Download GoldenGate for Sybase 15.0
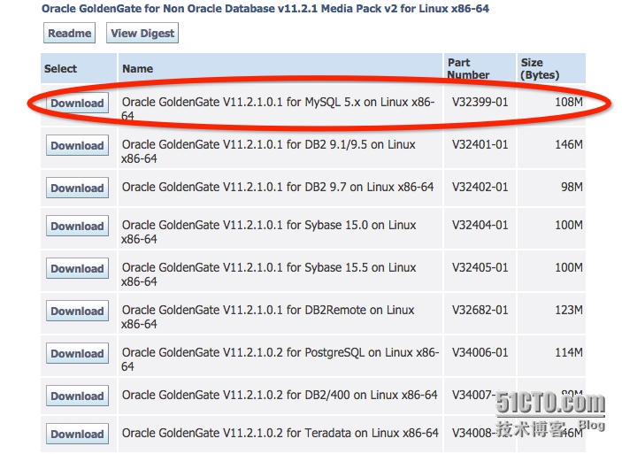The width and height of the screenshot is (622, 454). coord(77,226)
